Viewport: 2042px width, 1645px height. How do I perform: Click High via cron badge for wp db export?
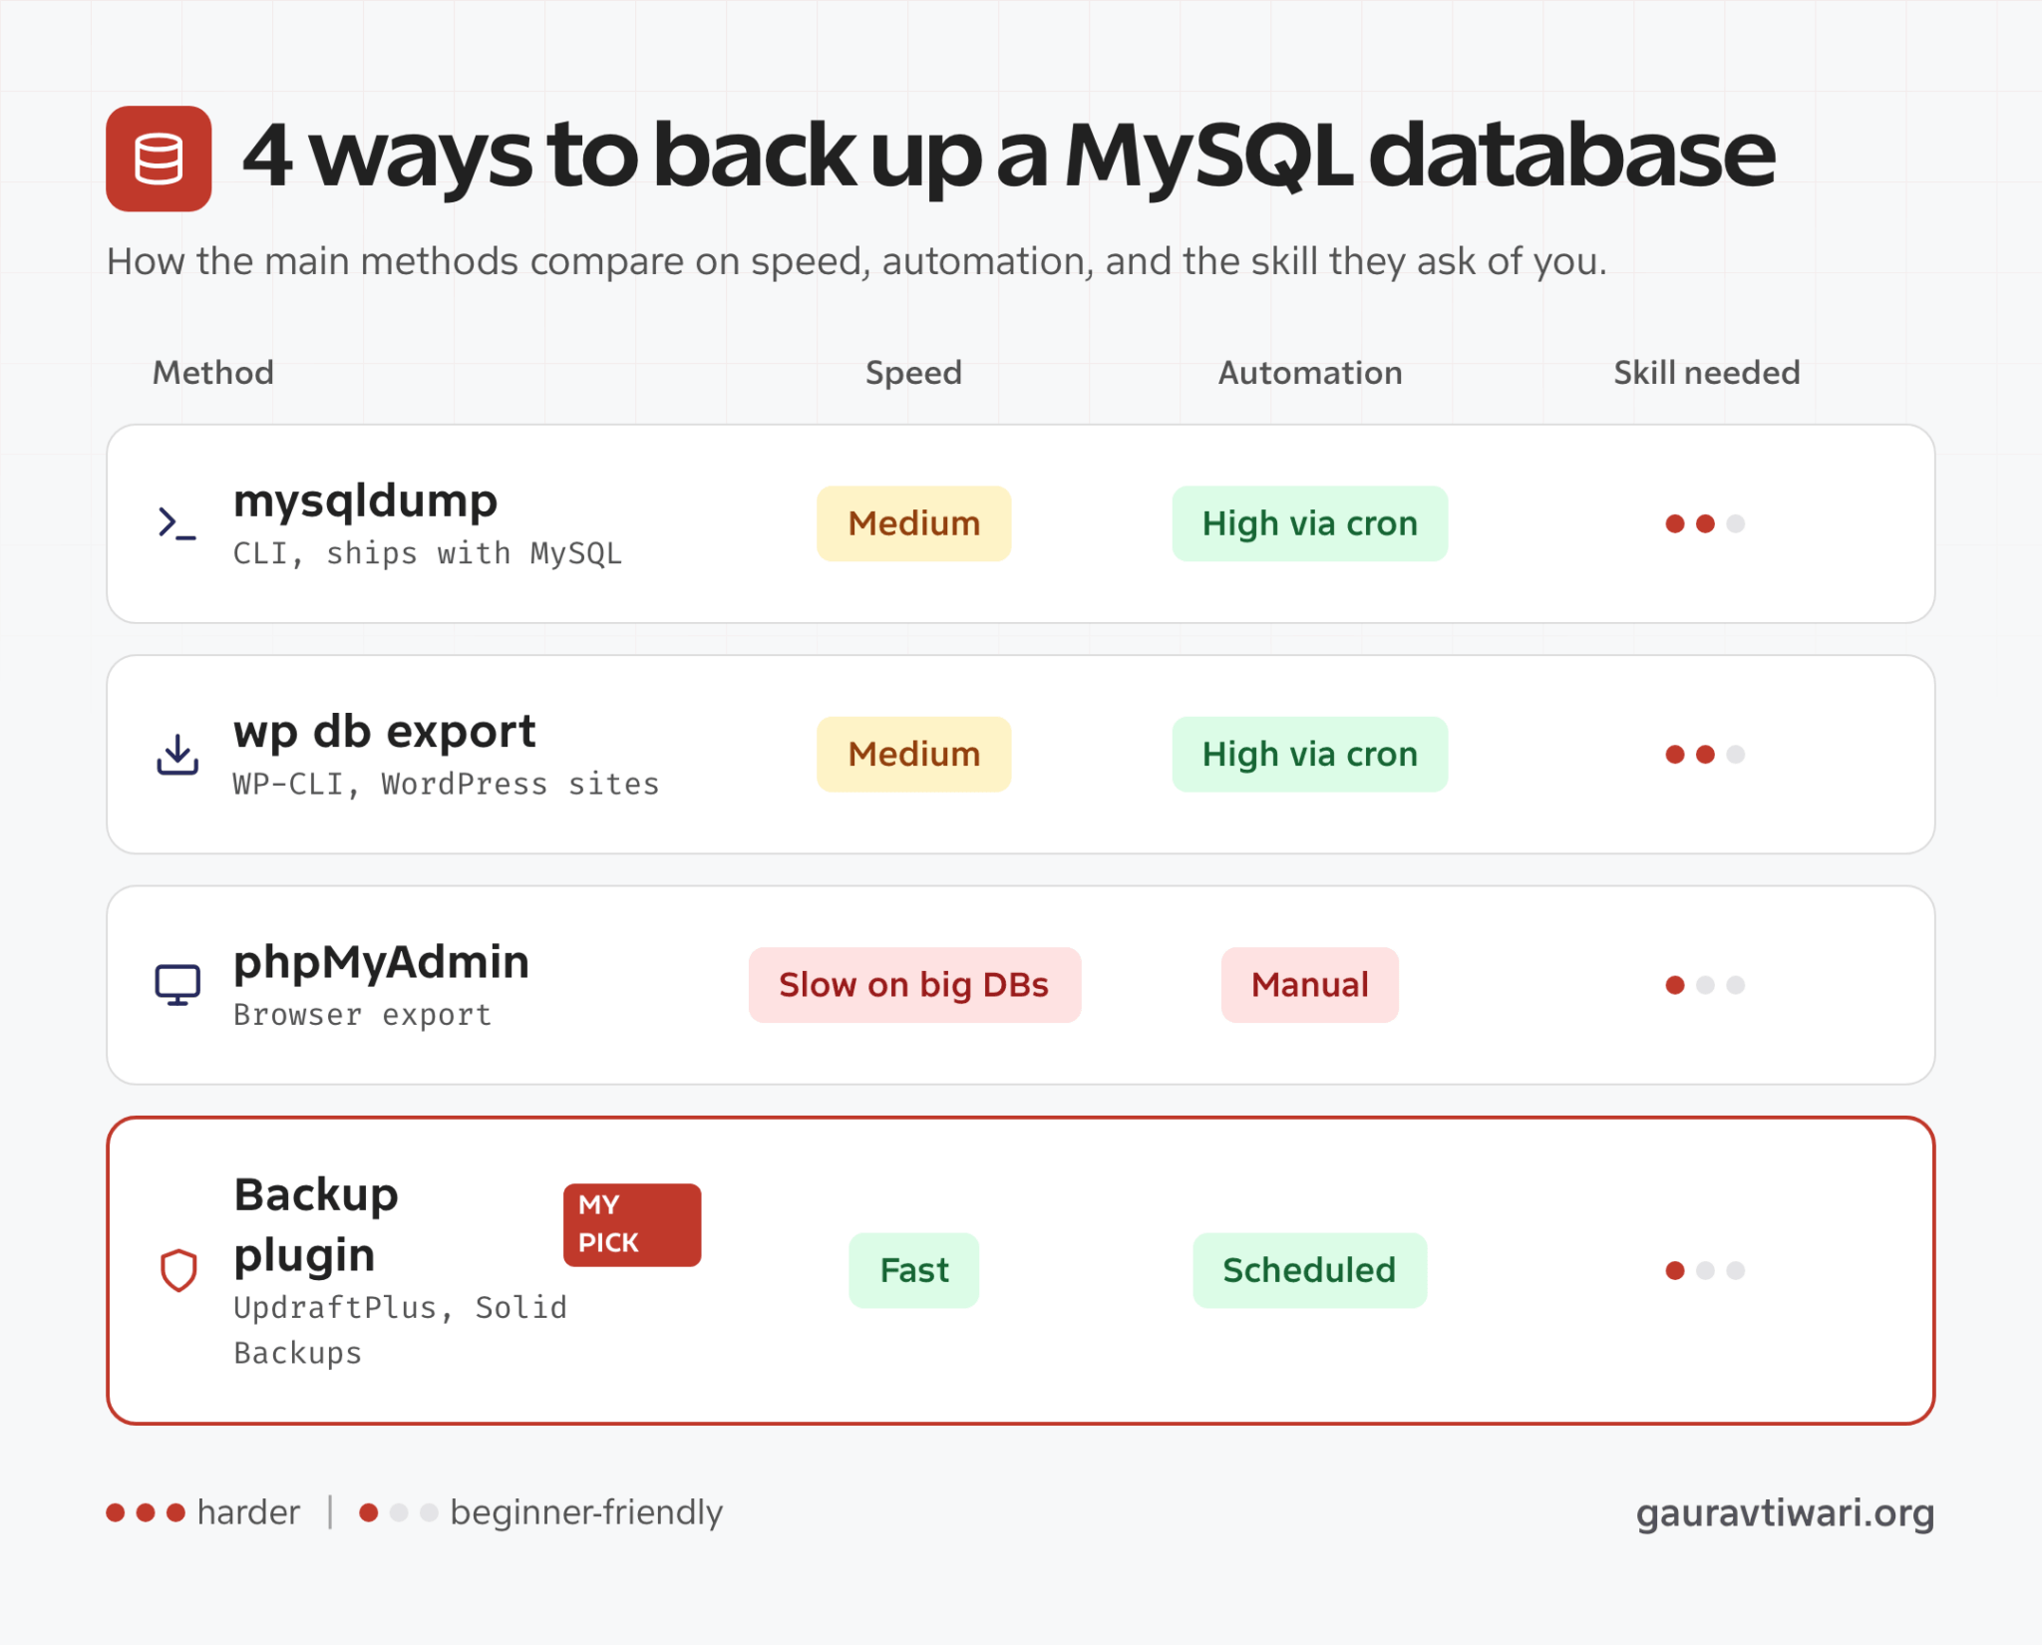click(1310, 755)
